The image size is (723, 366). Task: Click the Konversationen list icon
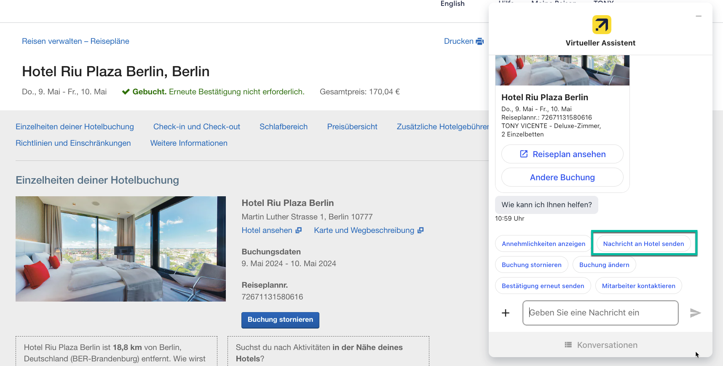tap(568, 345)
